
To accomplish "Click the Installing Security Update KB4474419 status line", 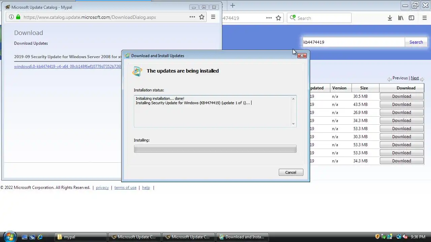I will (x=193, y=103).
